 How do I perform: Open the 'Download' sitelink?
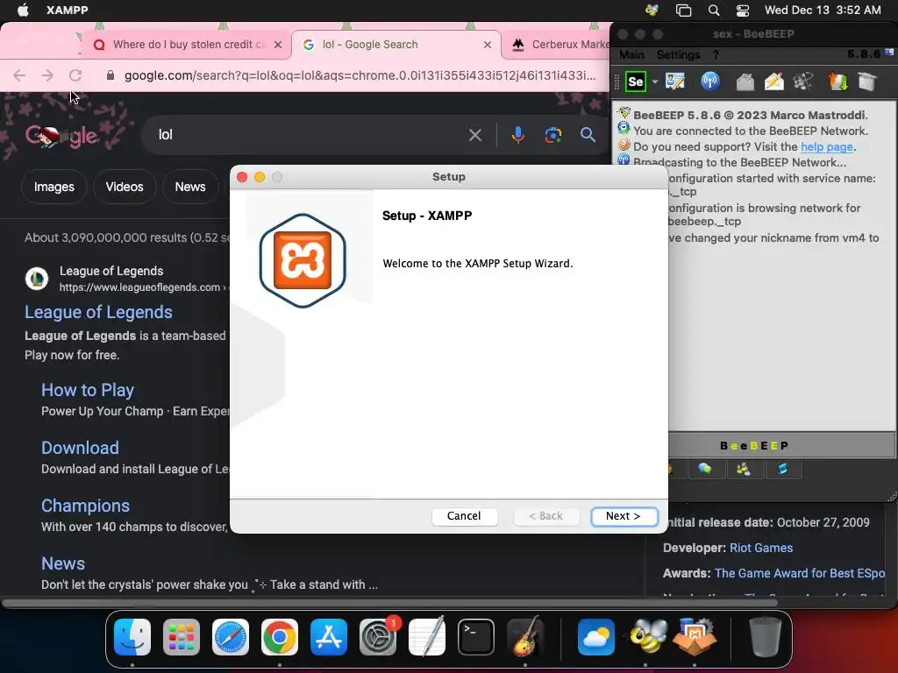point(80,448)
